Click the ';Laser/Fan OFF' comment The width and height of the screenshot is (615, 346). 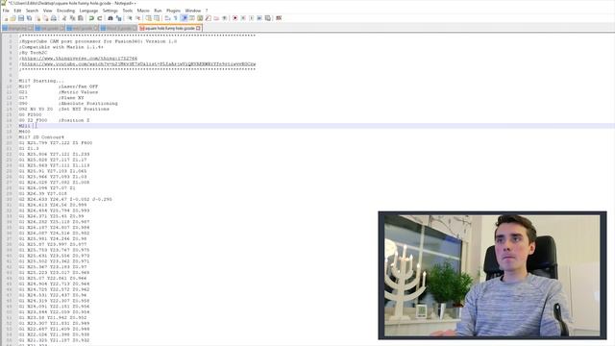click(x=78, y=86)
